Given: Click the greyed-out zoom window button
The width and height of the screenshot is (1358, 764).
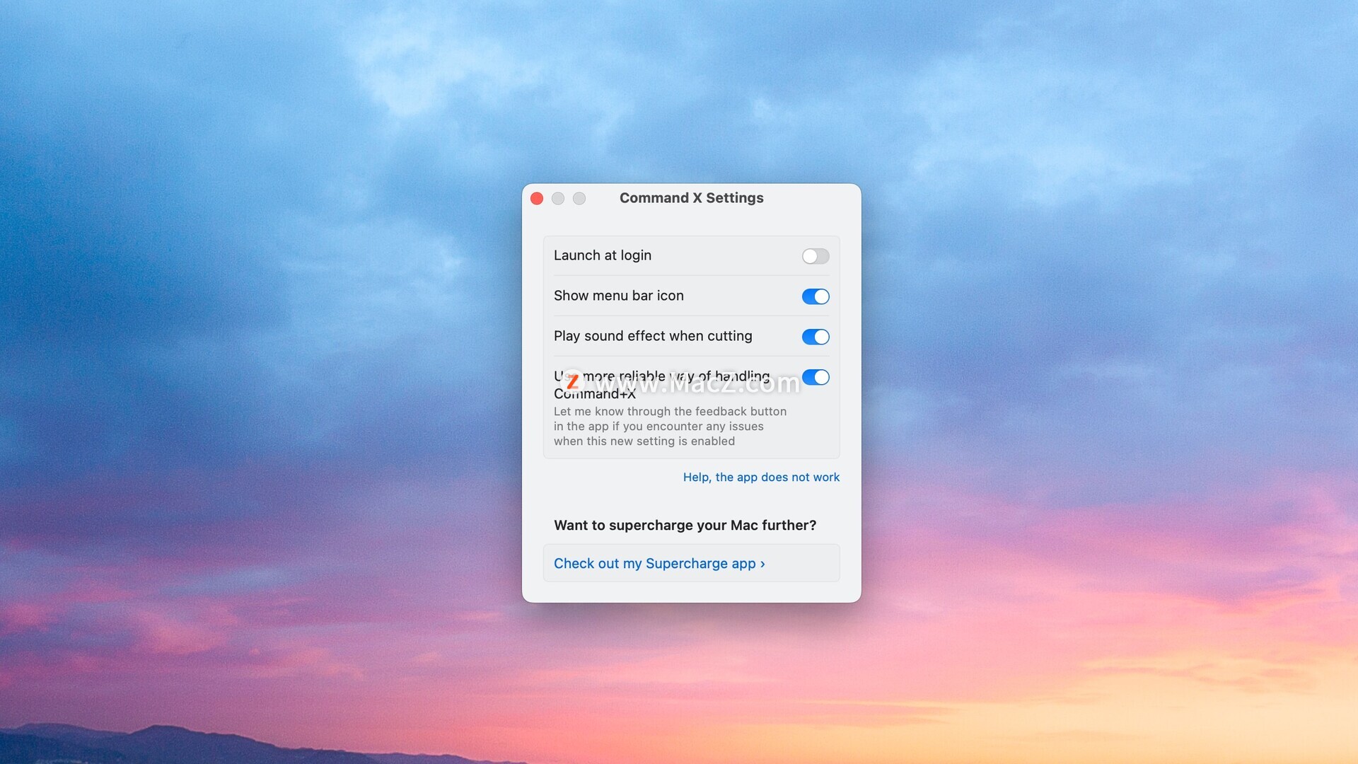Looking at the screenshot, I should pos(579,199).
